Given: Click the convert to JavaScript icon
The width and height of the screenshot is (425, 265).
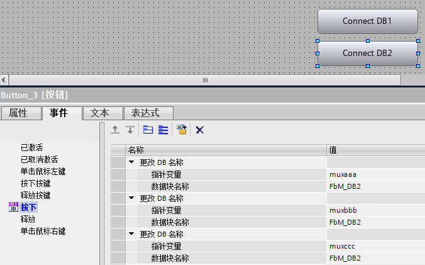Looking at the screenshot, I should point(182,130).
